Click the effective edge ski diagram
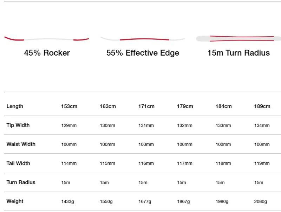This screenshot has width=281, height=212. [143, 39]
